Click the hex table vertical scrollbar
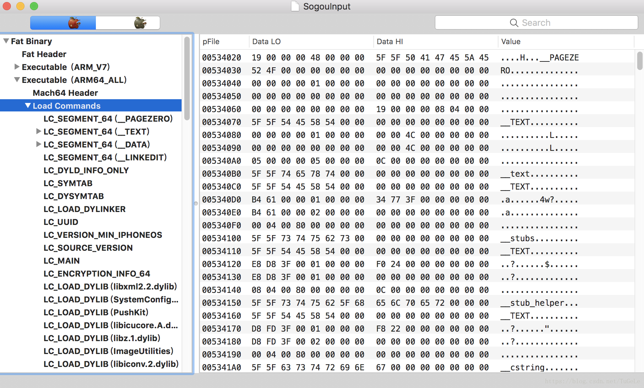644x388 pixels. click(x=640, y=61)
